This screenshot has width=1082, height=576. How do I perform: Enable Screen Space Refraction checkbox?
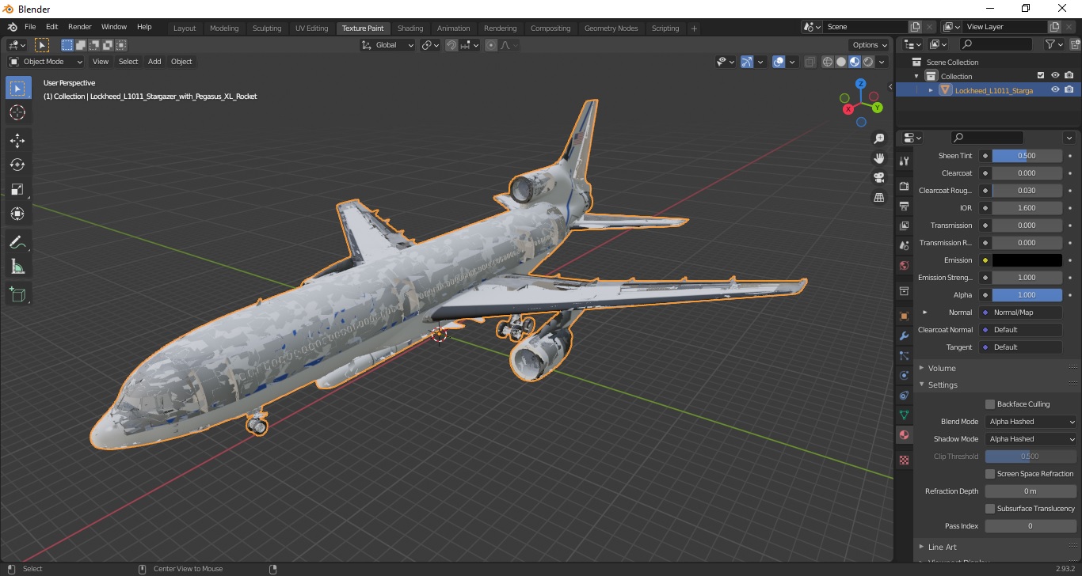[x=990, y=474]
